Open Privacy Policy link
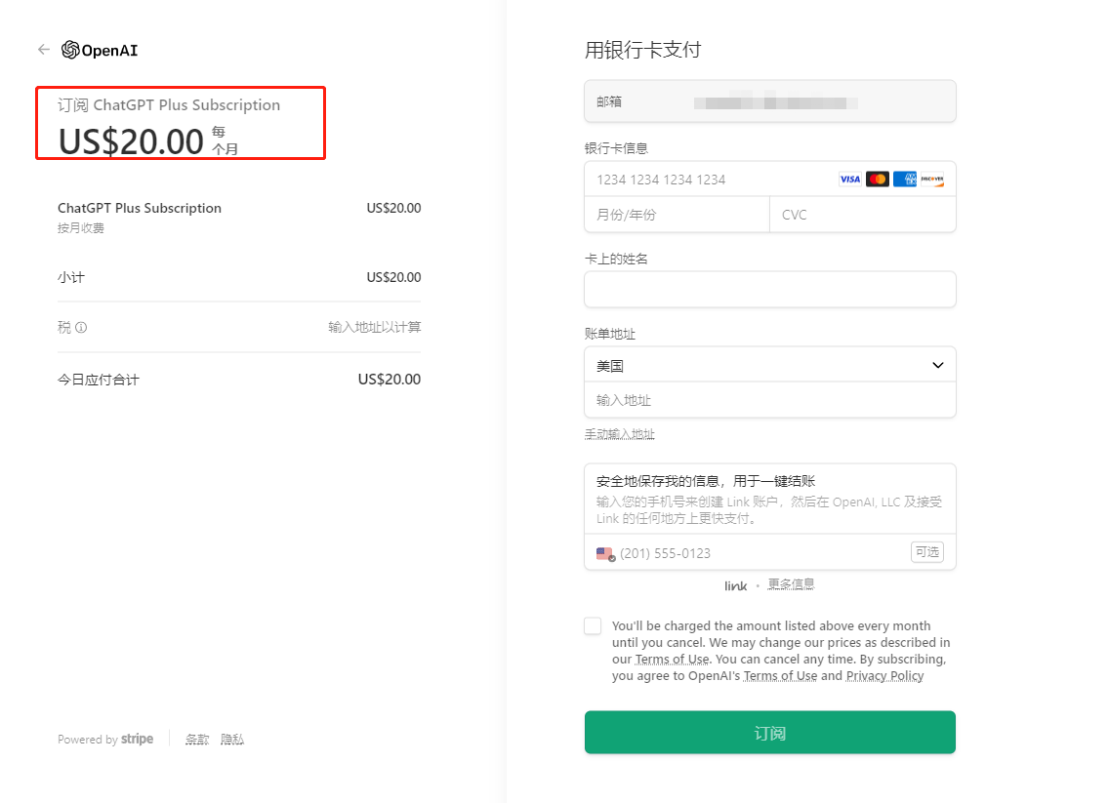Screen dimensions: 1109x803 click(x=884, y=676)
